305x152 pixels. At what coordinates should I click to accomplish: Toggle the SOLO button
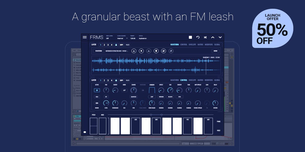97,97
